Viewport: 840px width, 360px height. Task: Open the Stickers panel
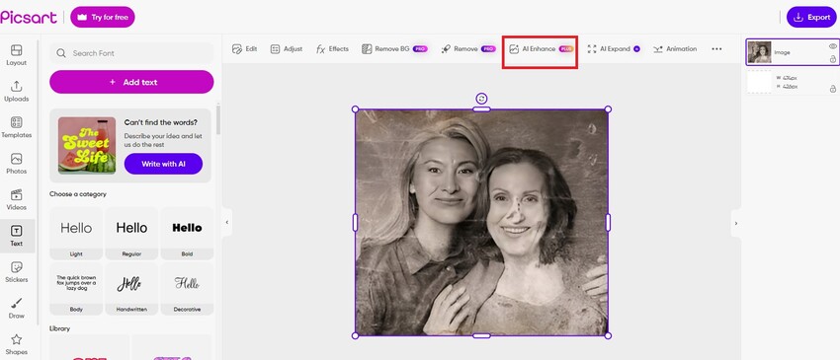(x=16, y=272)
